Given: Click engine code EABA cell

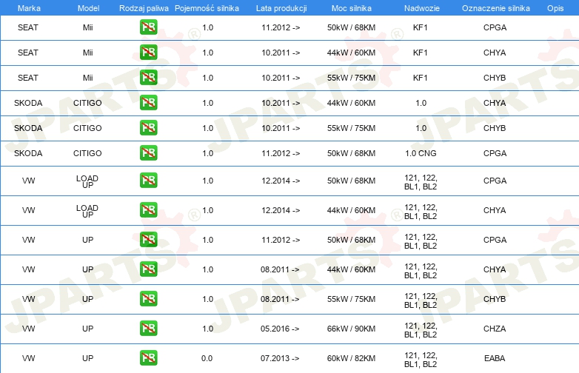Looking at the screenshot, I should coord(495,358).
